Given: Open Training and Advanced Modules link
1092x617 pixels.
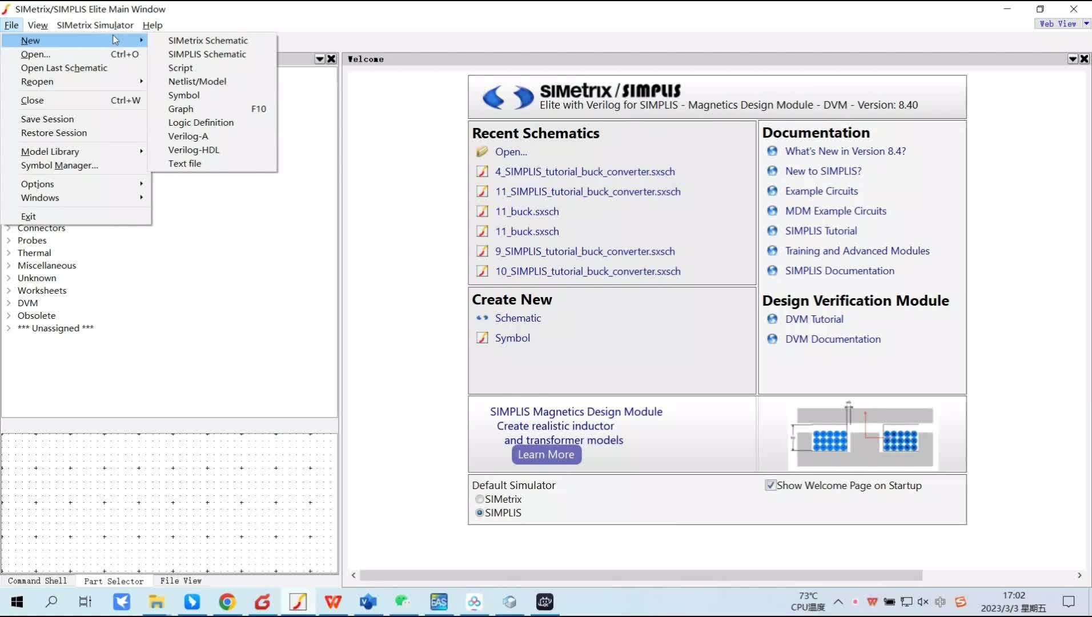Looking at the screenshot, I should 857,251.
